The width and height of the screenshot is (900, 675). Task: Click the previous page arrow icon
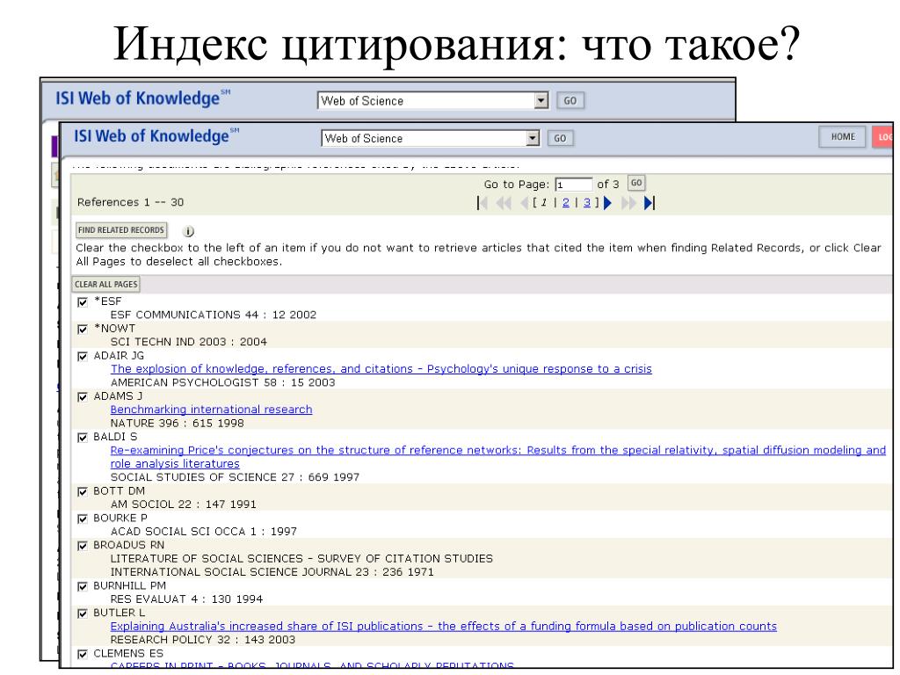(524, 203)
